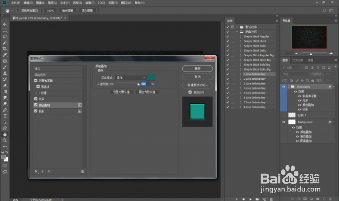Enable the 纹理 checkbox
This screenshot has width=339, height=201.
click(x=38, y=92)
